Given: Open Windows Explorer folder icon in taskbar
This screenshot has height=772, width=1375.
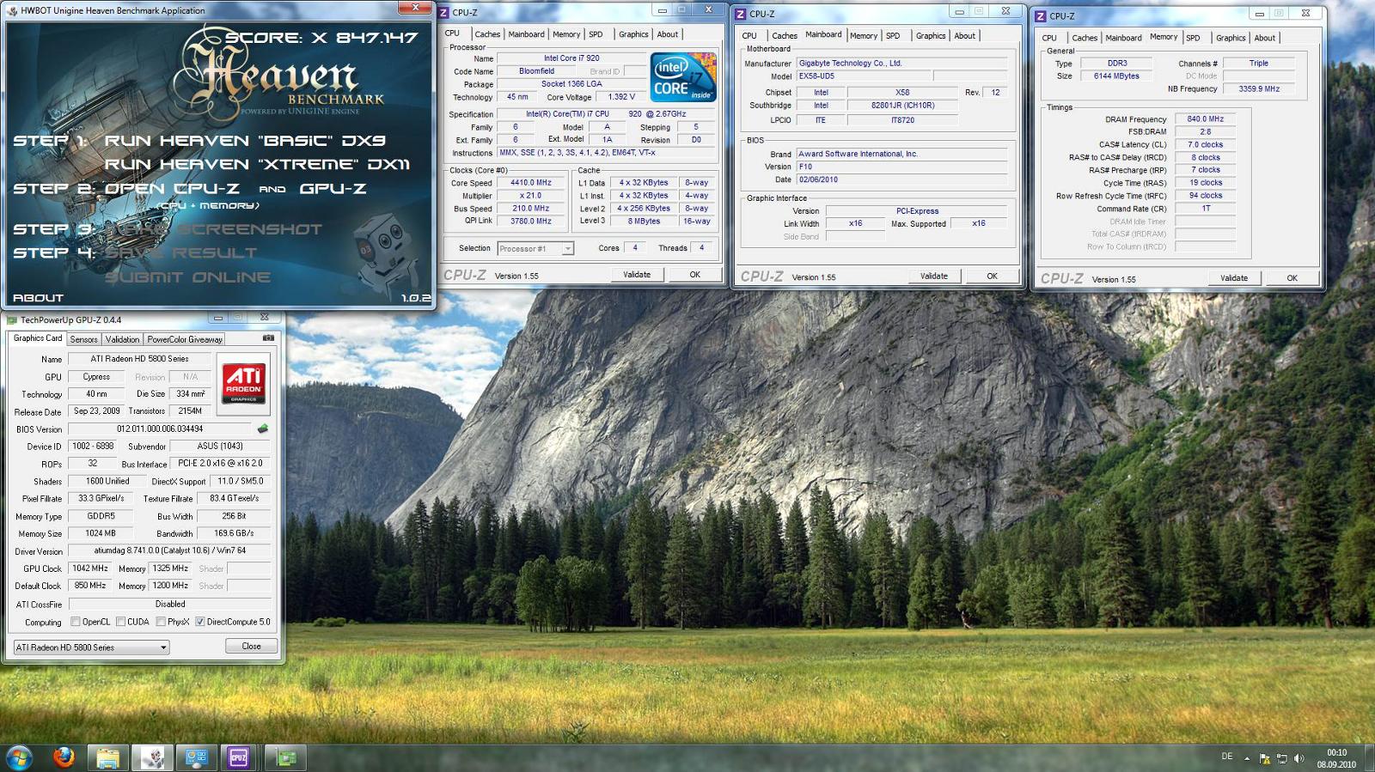Looking at the screenshot, I should (107, 757).
